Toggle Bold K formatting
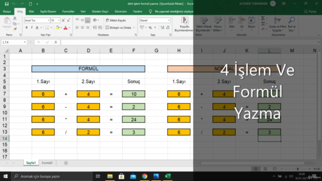Viewport: 322px width, 181px height. (x=27, y=28)
